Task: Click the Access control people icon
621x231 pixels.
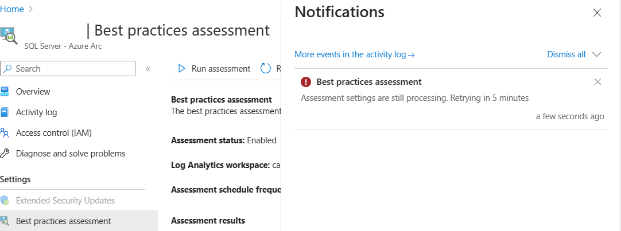Action: 5,133
